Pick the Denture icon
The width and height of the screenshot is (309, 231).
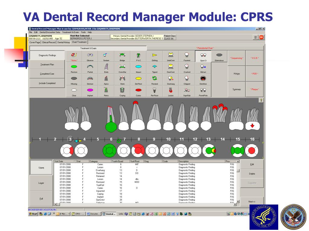coord(90,80)
